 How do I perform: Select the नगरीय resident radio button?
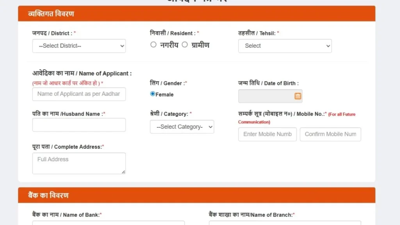tap(154, 45)
